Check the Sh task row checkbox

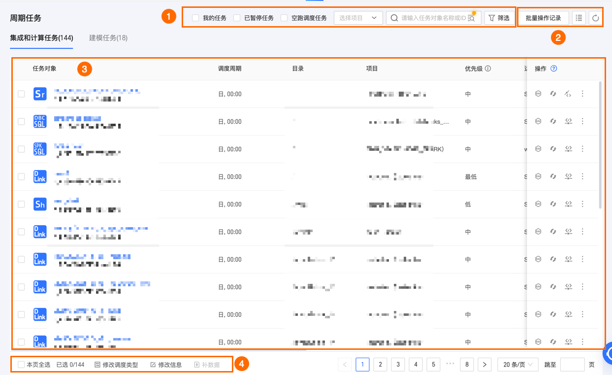click(x=21, y=204)
